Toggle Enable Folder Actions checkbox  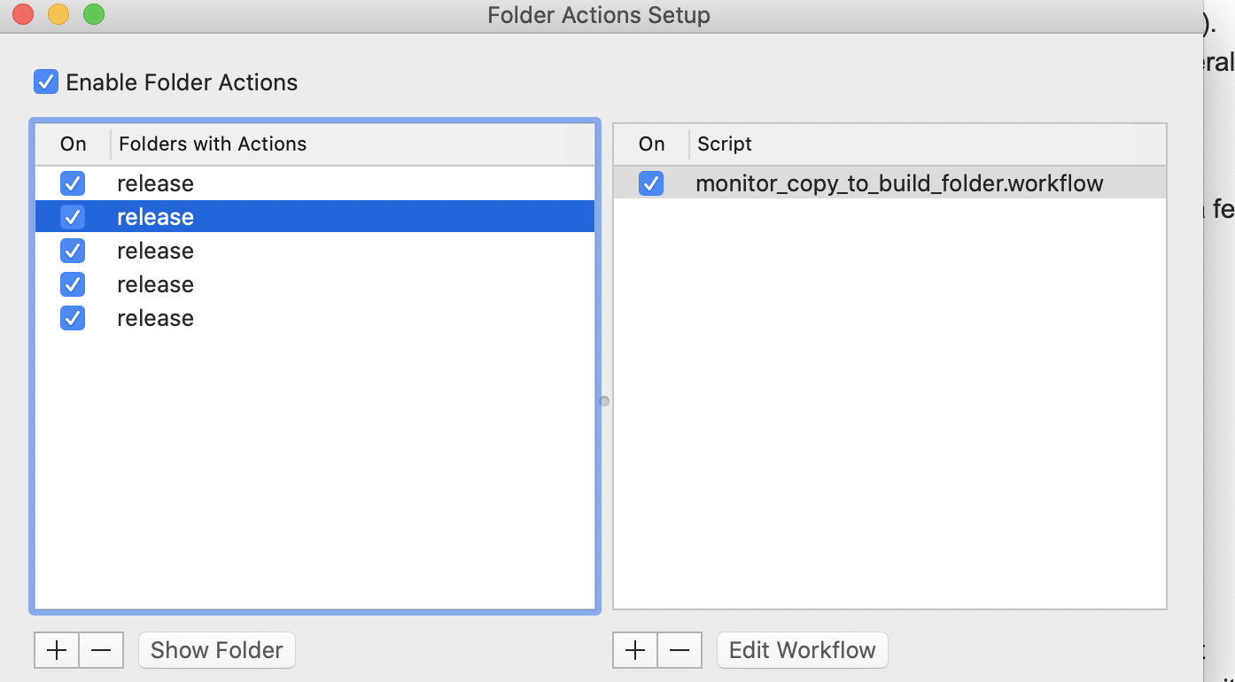(x=46, y=82)
